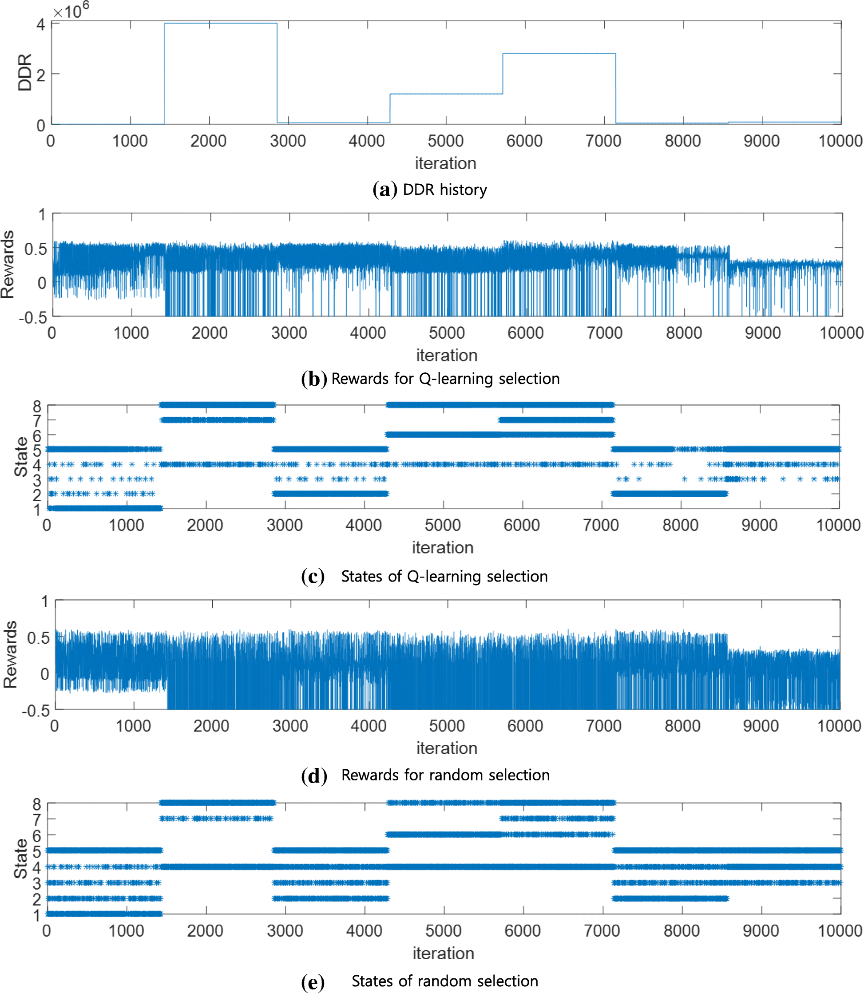864x993 pixels.
Task: Click the "State" axis label of panel (c)
Action: coord(21,456)
